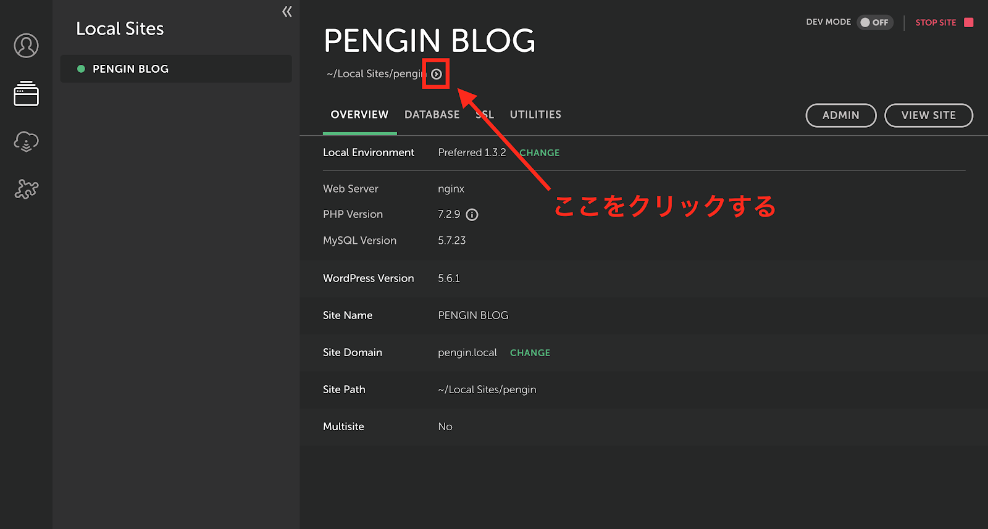Toggle Dev Mode switch
Screen dimensions: 988x529
pyautogui.click(x=875, y=22)
